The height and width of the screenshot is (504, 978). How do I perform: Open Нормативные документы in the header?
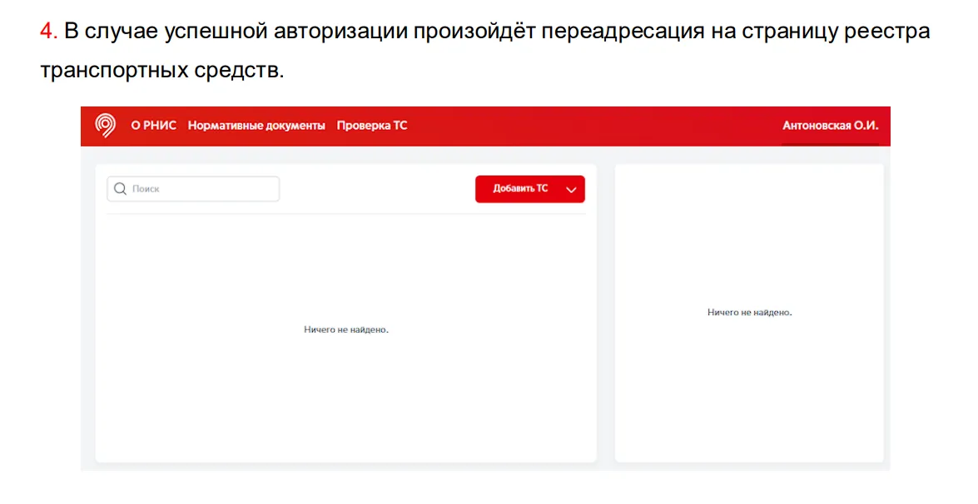(x=256, y=126)
